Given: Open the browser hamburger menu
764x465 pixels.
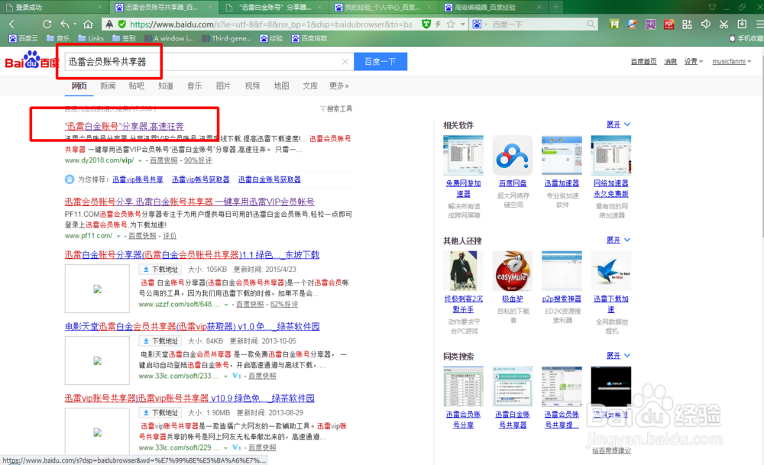Looking at the screenshot, I should pos(759,24).
